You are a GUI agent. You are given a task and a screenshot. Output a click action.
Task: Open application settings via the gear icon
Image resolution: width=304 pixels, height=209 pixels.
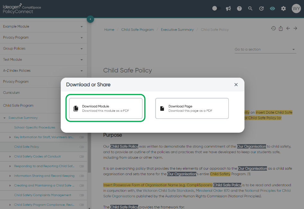tap(283, 8)
